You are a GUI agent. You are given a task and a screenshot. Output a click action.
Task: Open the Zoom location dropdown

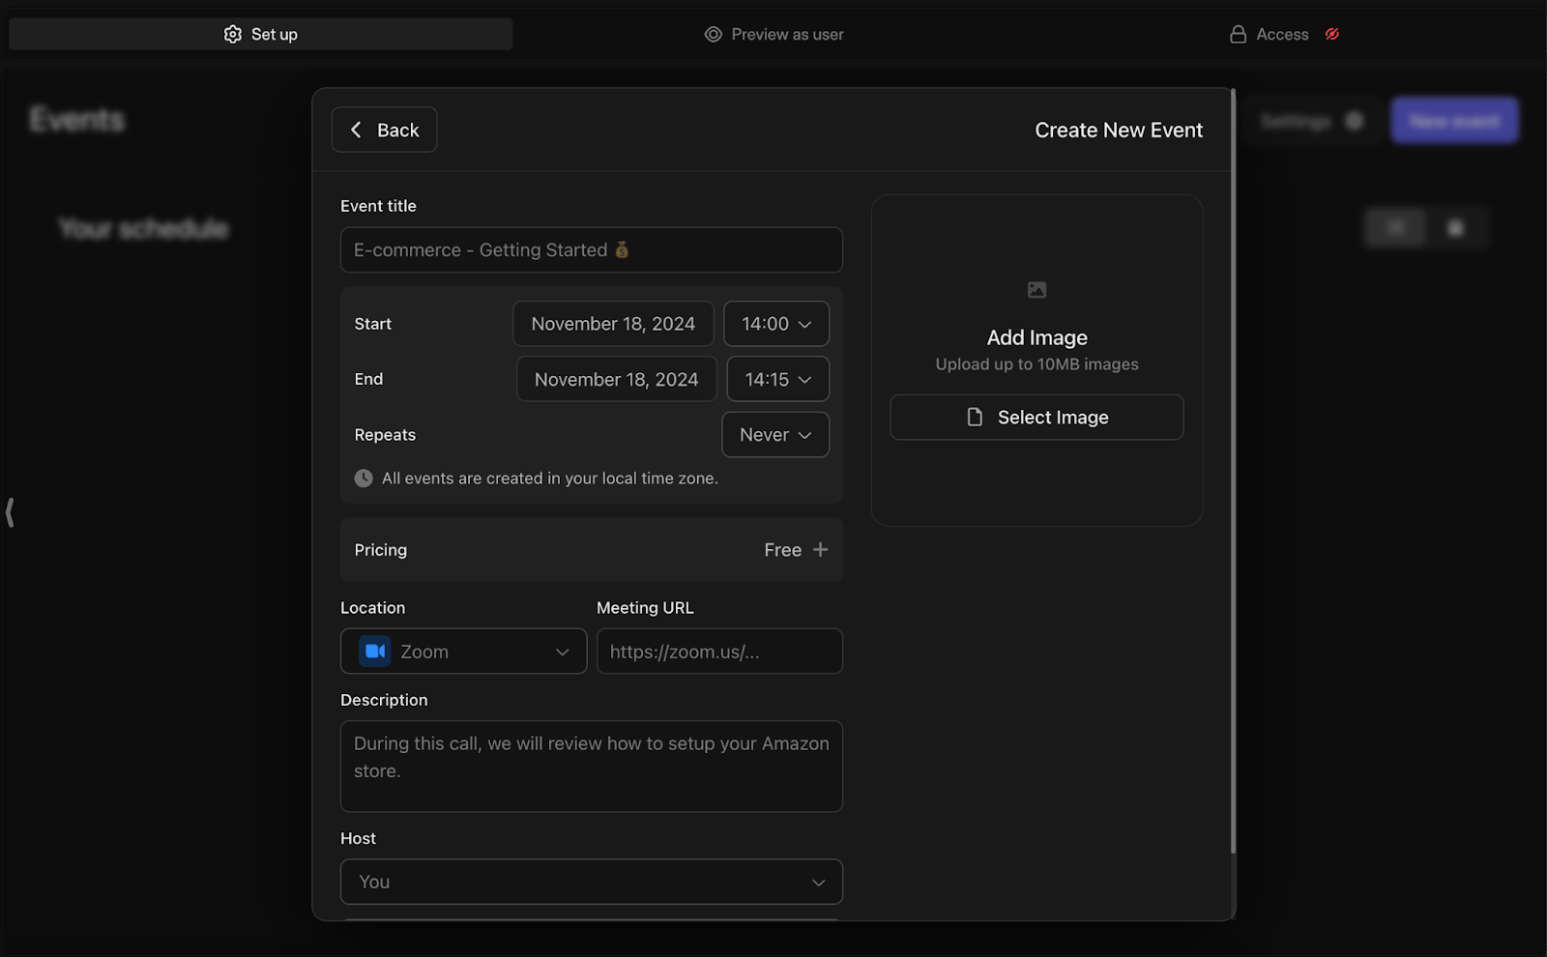click(464, 652)
